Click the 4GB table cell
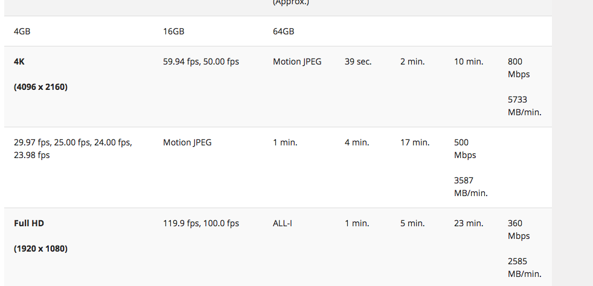Viewport: 593px width, 286px height. (x=22, y=31)
